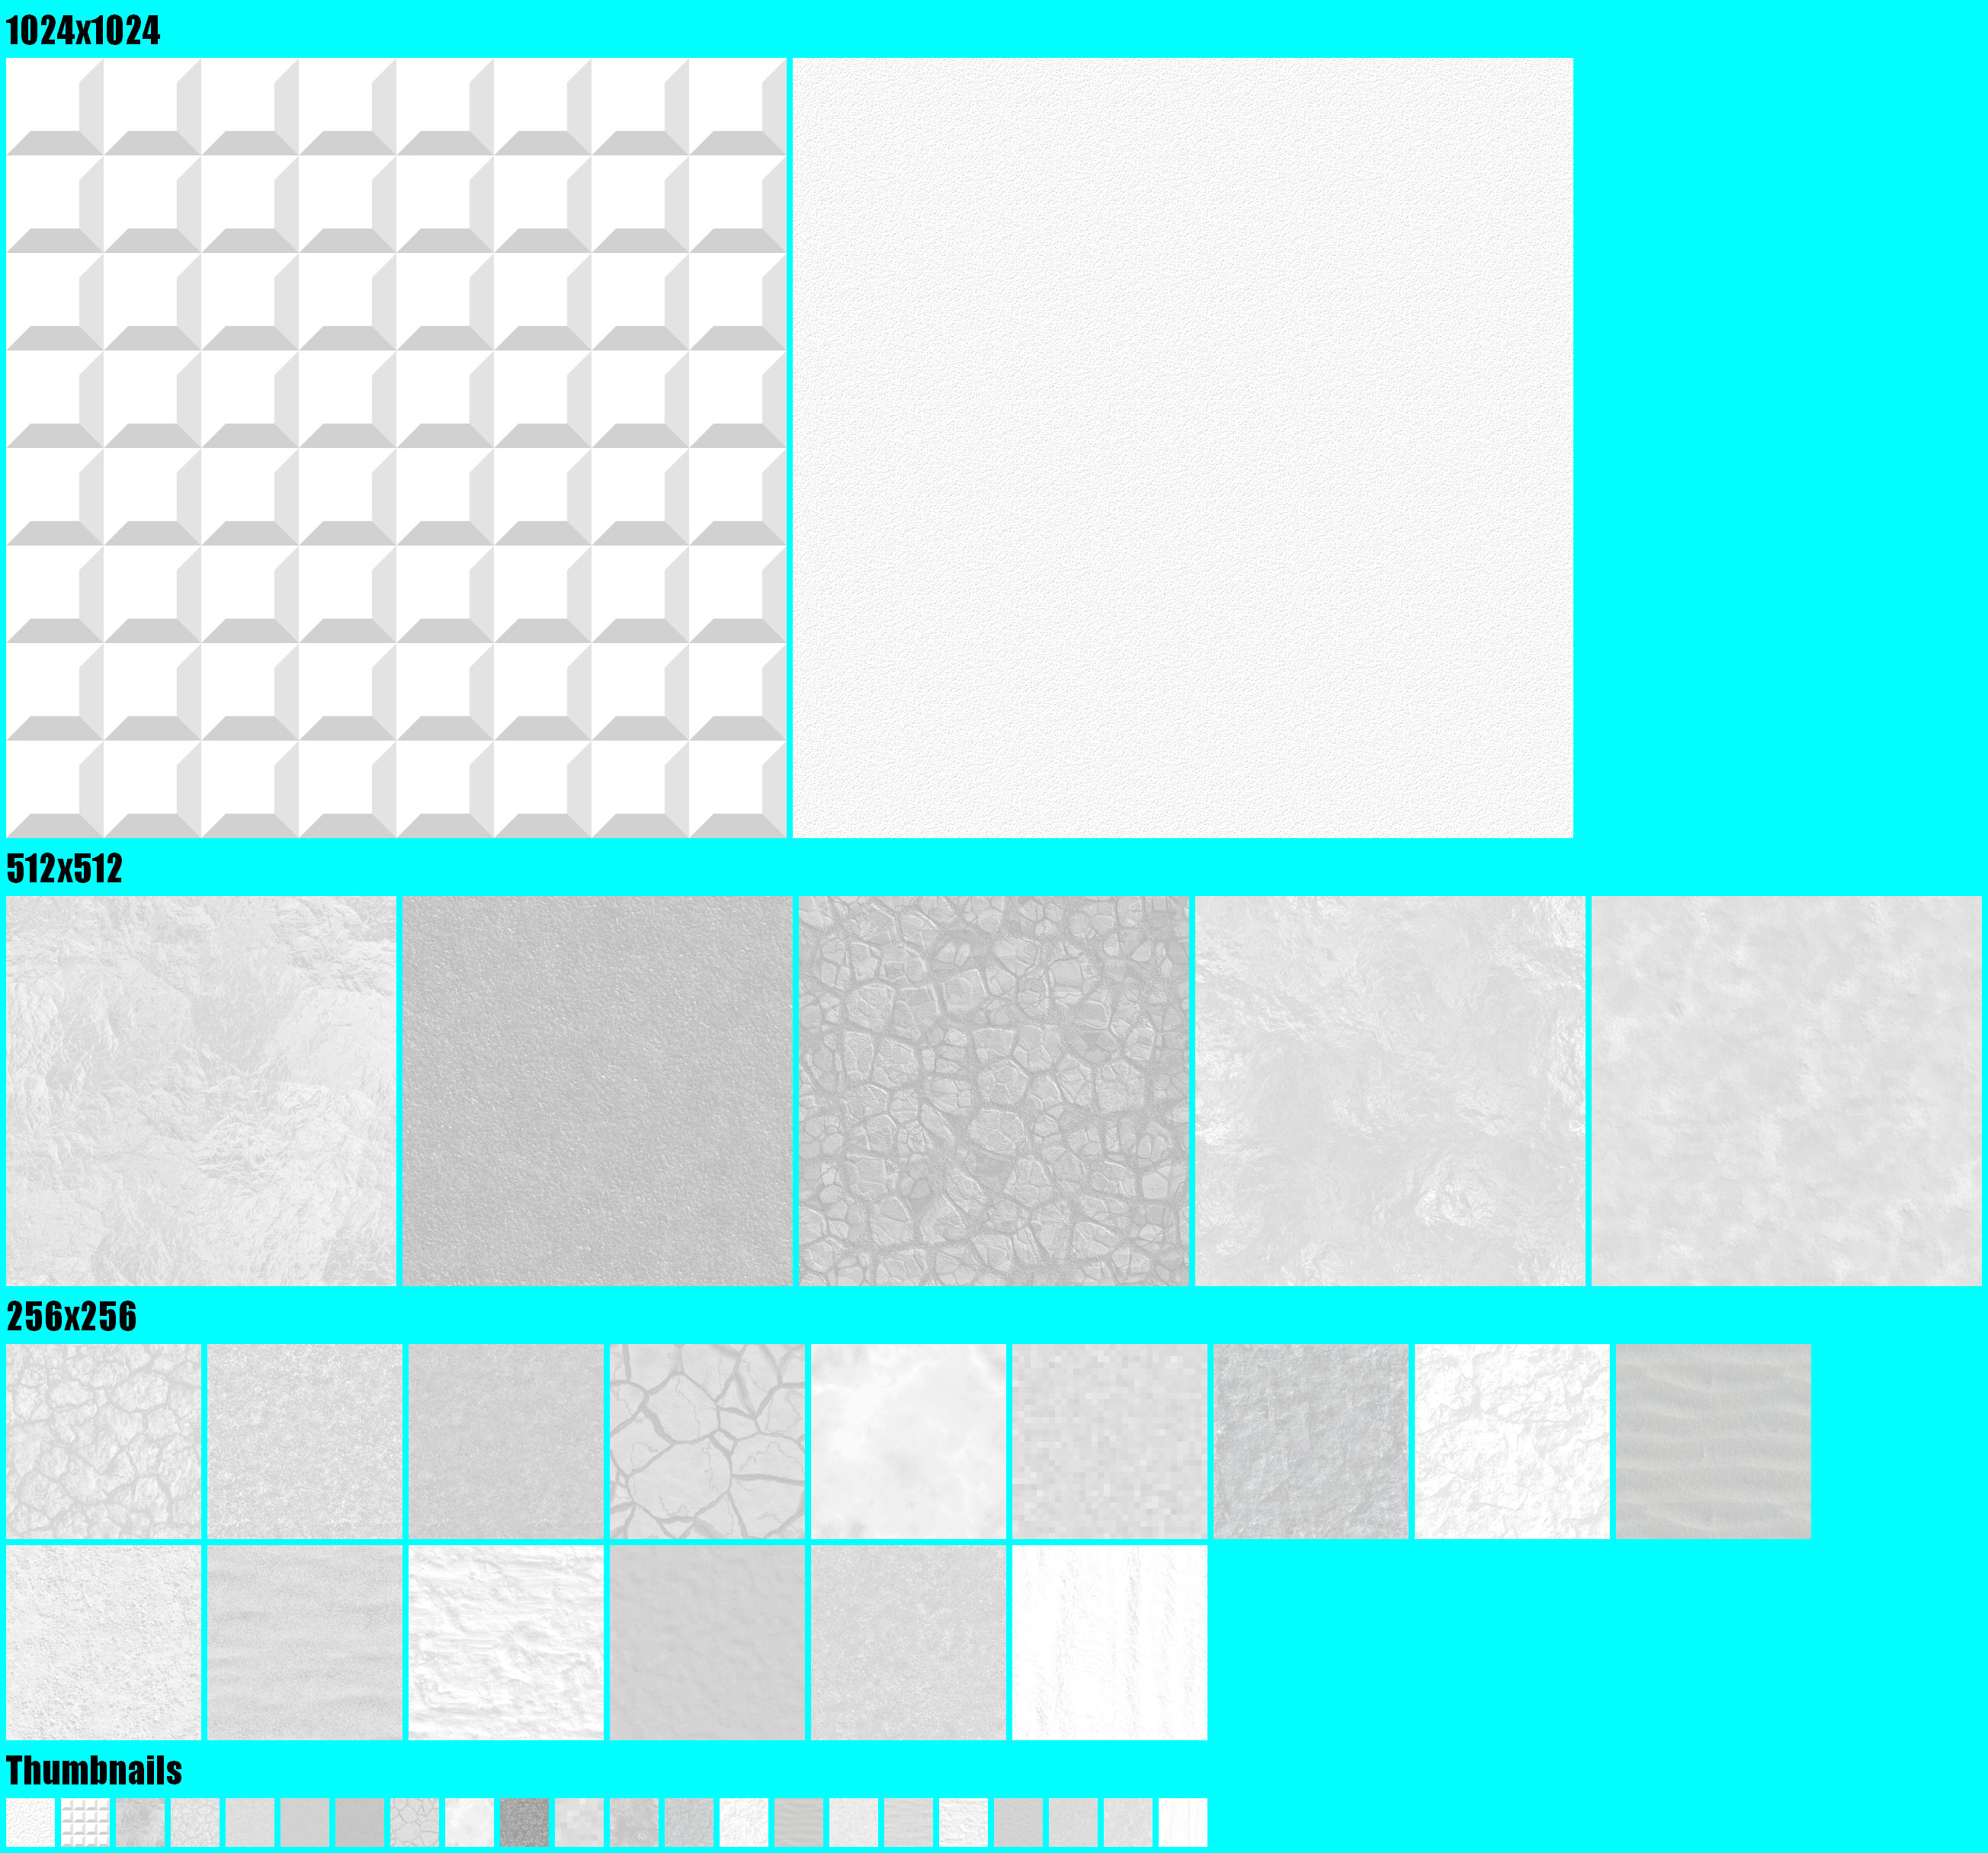Pick the last streaky white icon in Thumbnails row
1988x1853 pixels.
point(1182,1822)
